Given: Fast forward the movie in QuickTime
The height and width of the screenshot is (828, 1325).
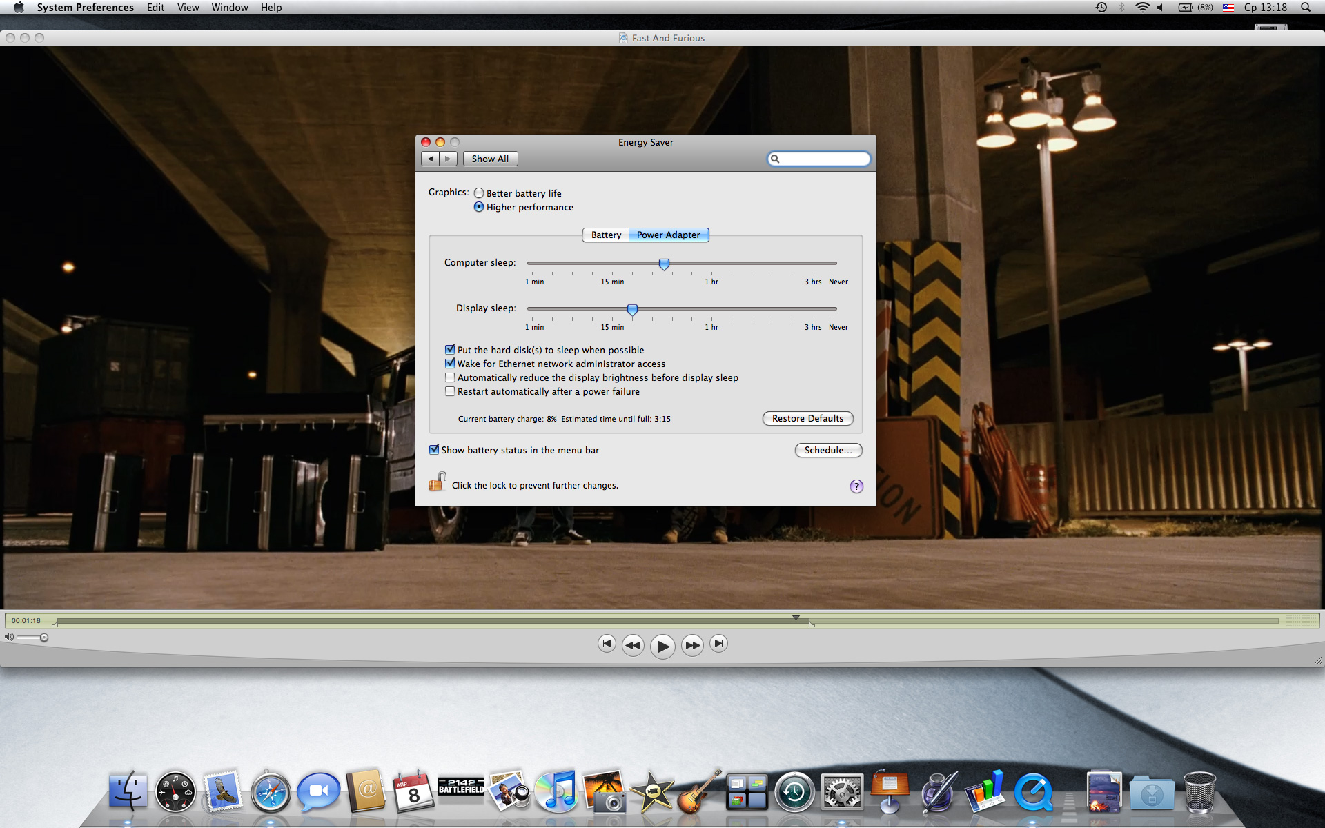Looking at the screenshot, I should 692,645.
